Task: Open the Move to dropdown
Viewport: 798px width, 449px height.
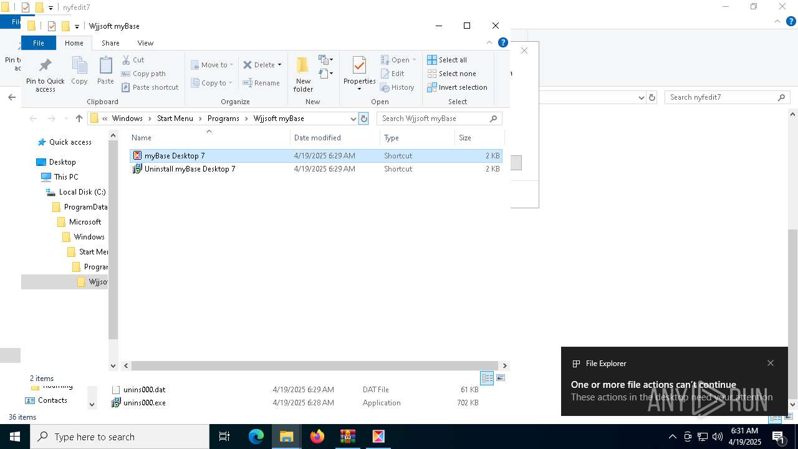Action: tap(212, 65)
